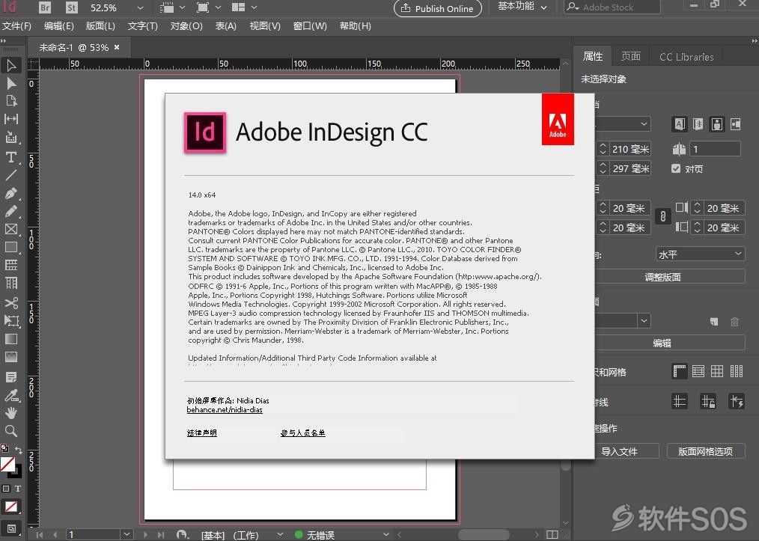Toggle the linked margins chain icon
This screenshot has height=541, width=759.
pos(663,217)
